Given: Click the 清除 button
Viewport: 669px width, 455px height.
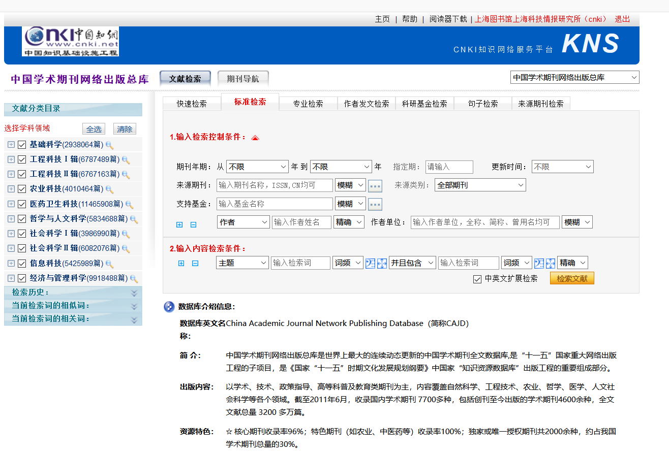Looking at the screenshot, I should (125, 129).
